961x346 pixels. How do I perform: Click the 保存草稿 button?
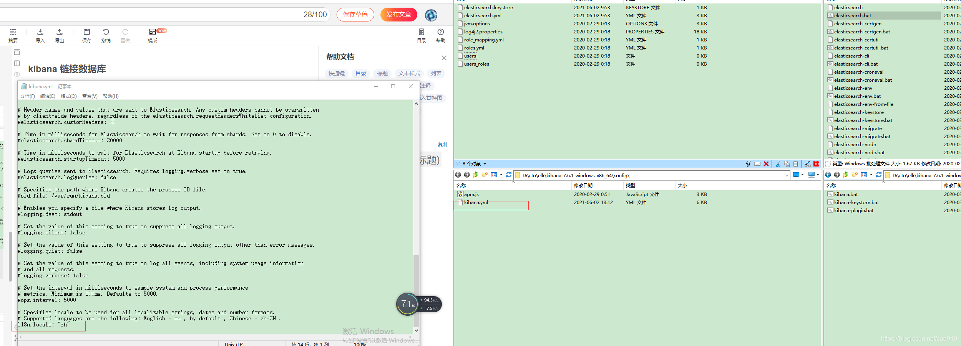[355, 15]
